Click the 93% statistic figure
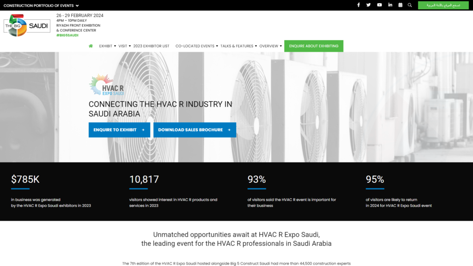Viewport: 473px width, 266px height. [256, 180]
